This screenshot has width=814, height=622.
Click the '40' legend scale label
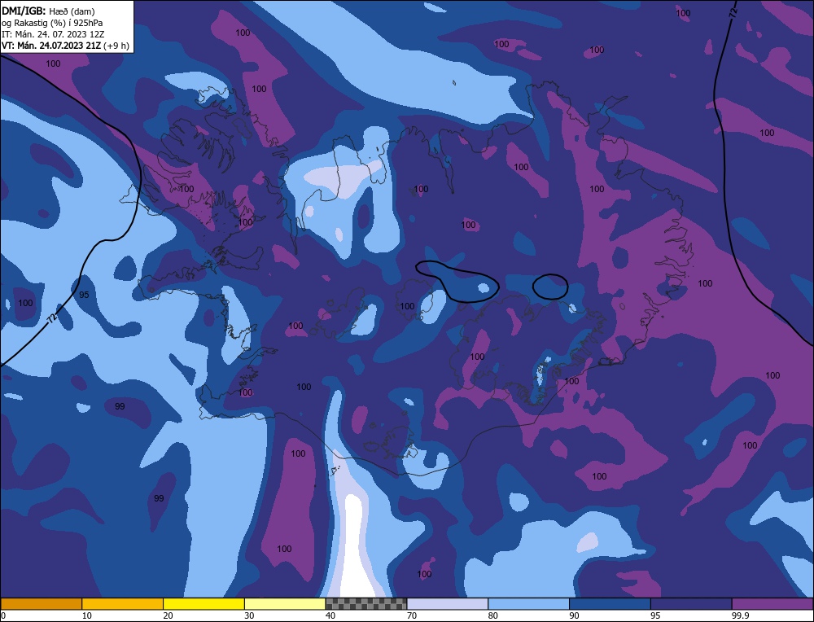tap(330, 615)
